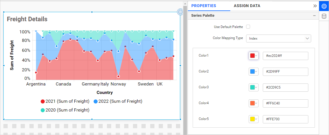
Task: Click the 2021 red legend marker
Action: click(43, 102)
